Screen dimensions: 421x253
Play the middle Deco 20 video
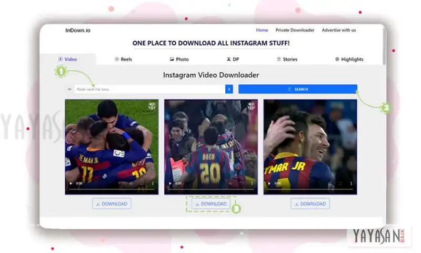click(x=170, y=183)
